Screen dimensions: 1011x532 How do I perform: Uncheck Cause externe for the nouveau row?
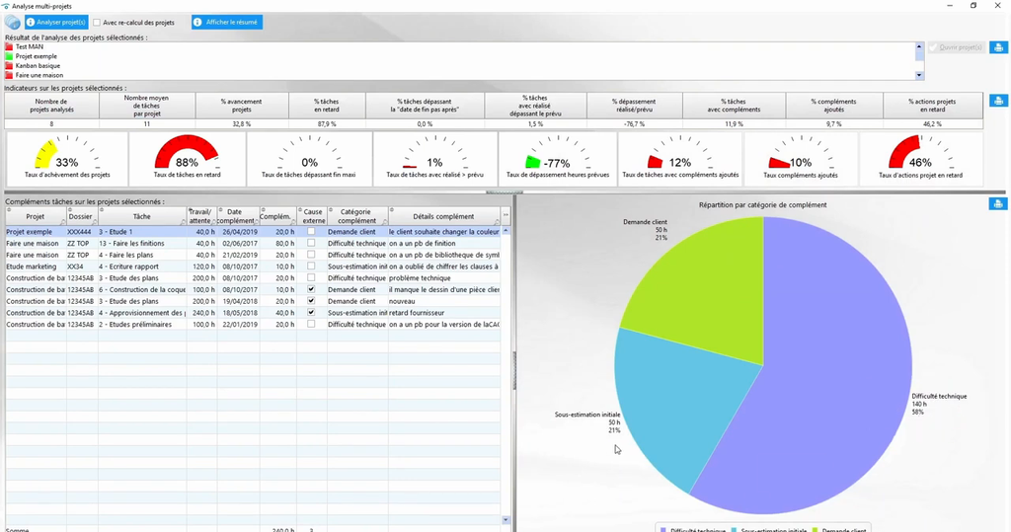coord(311,301)
